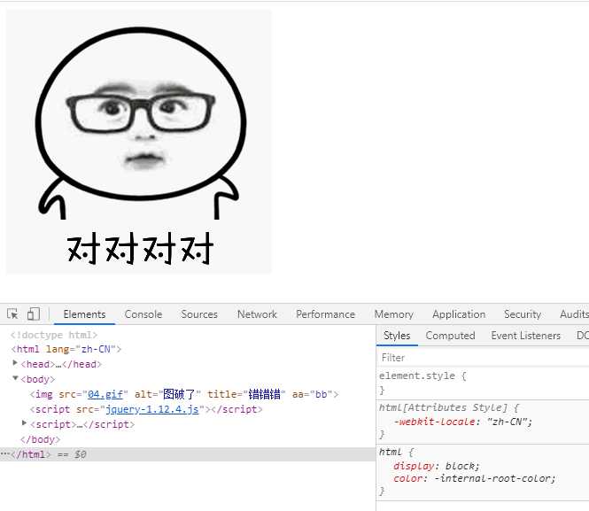Select the img element row

tap(184, 394)
